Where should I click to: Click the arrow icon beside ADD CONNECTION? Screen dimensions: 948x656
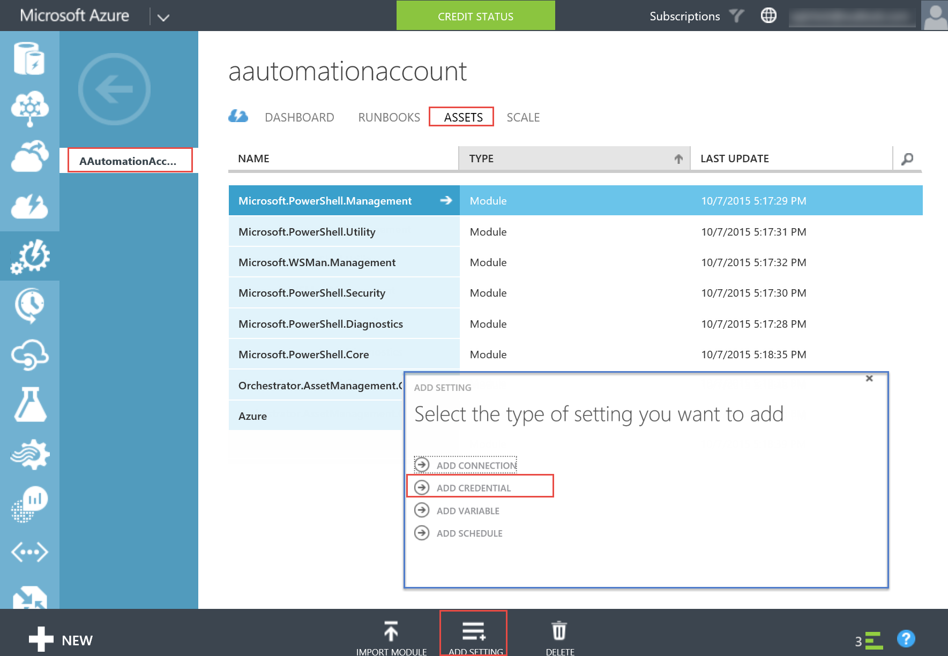[x=422, y=464]
